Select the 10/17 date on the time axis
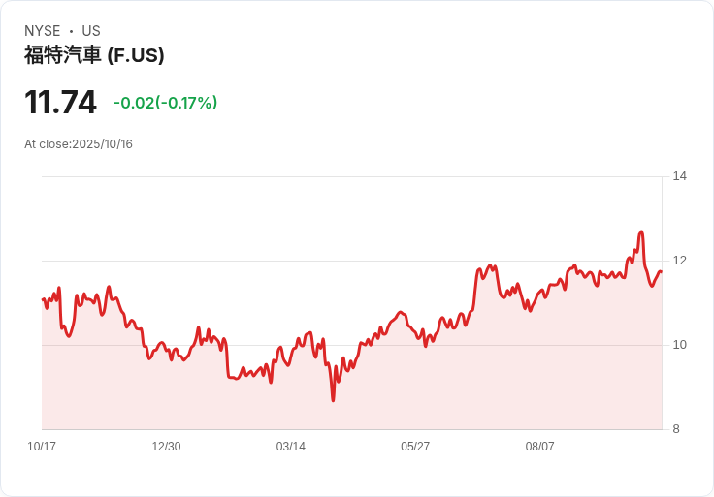The width and height of the screenshot is (714, 497). point(42,447)
